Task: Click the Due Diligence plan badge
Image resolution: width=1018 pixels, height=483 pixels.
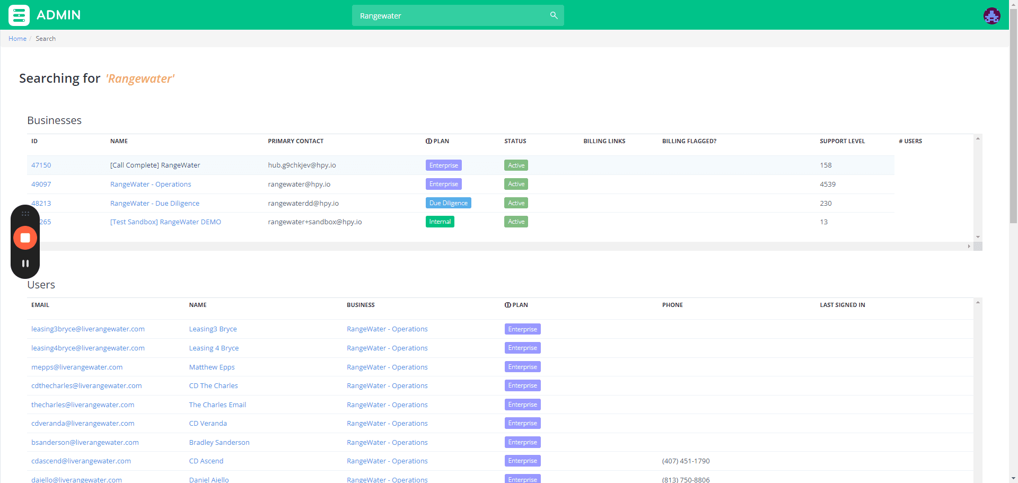Action: (x=449, y=203)
